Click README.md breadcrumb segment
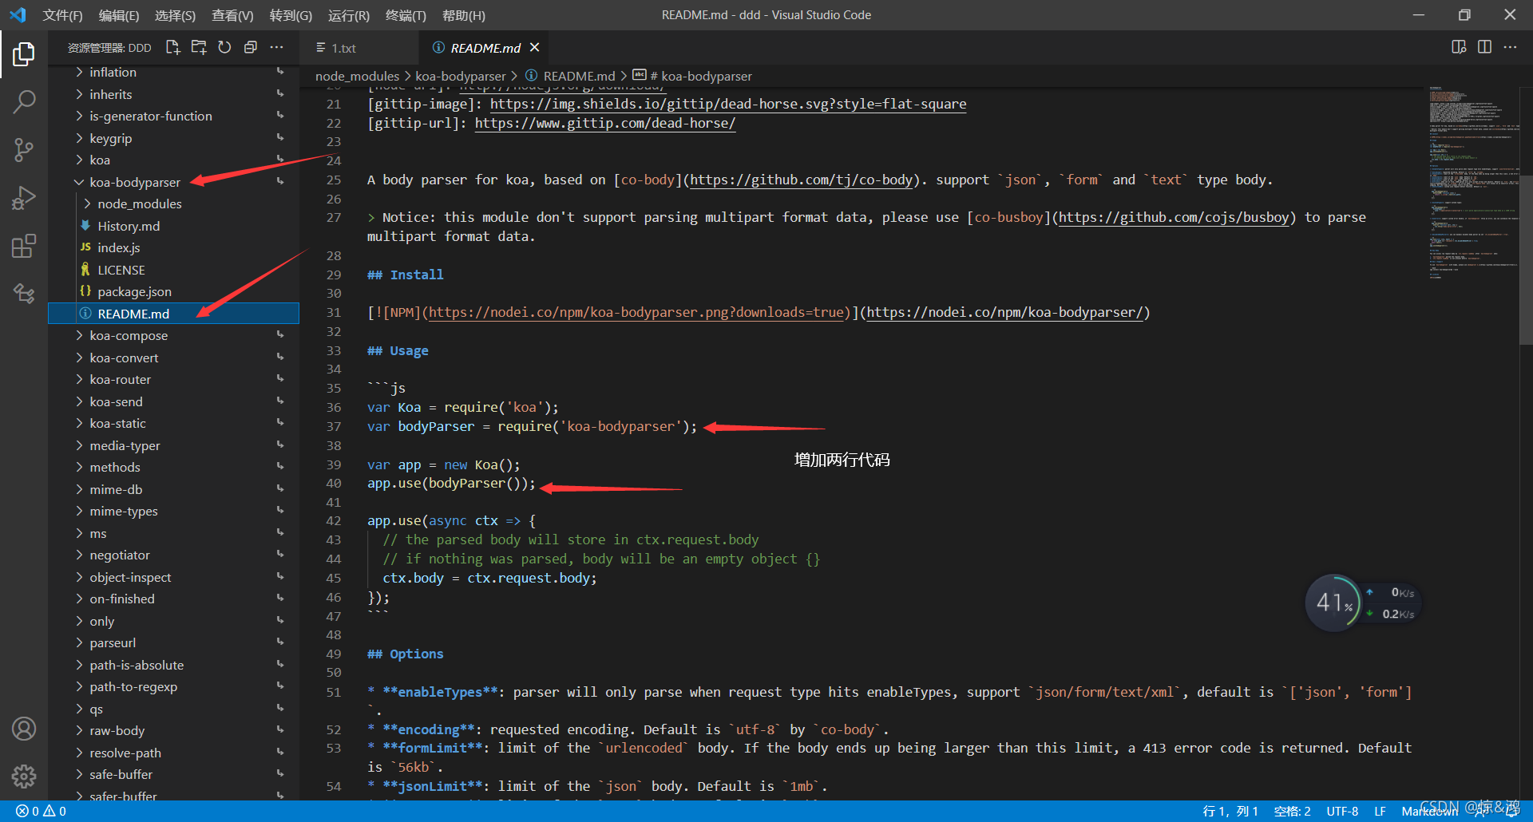 [571, 76]
